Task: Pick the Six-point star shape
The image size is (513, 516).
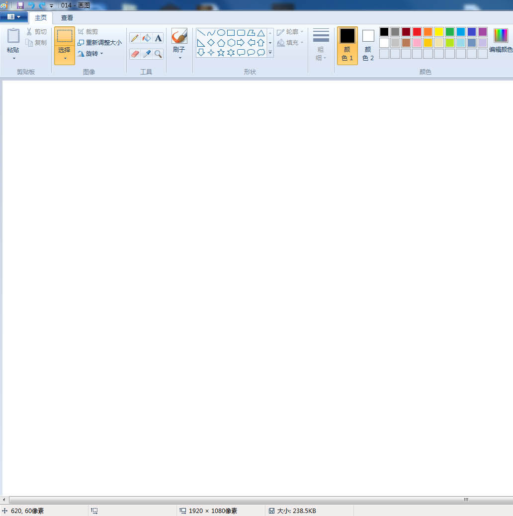Action: (x=231, y=52)
